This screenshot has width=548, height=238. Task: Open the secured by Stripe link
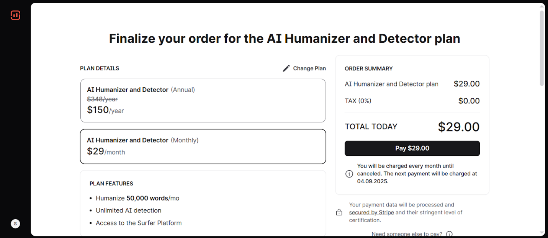[x=371, y=212]
